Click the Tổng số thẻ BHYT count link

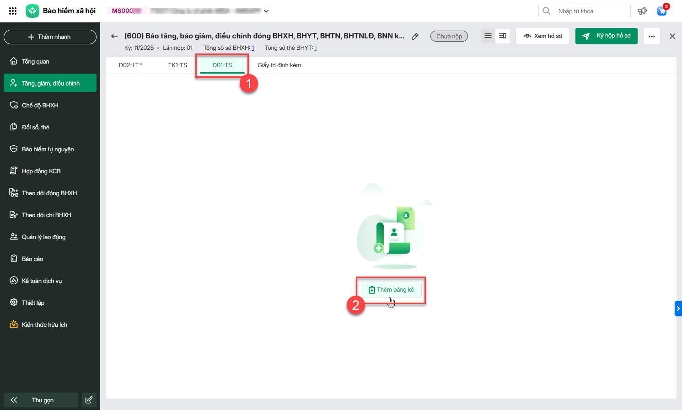316,48
